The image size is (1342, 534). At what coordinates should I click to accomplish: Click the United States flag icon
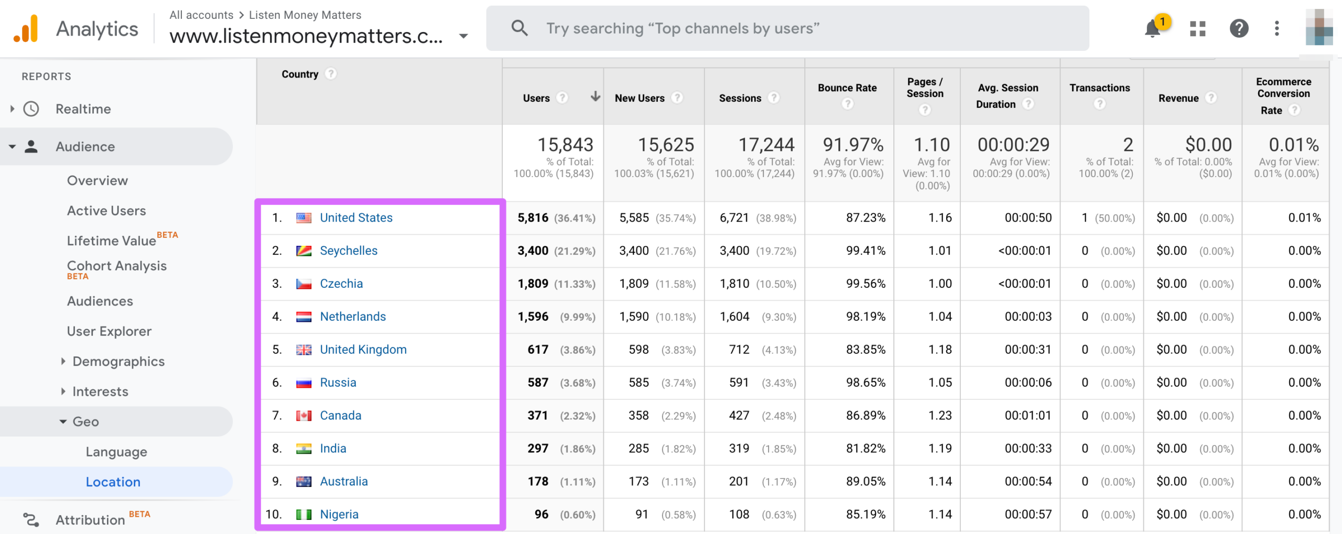[304, 218]
